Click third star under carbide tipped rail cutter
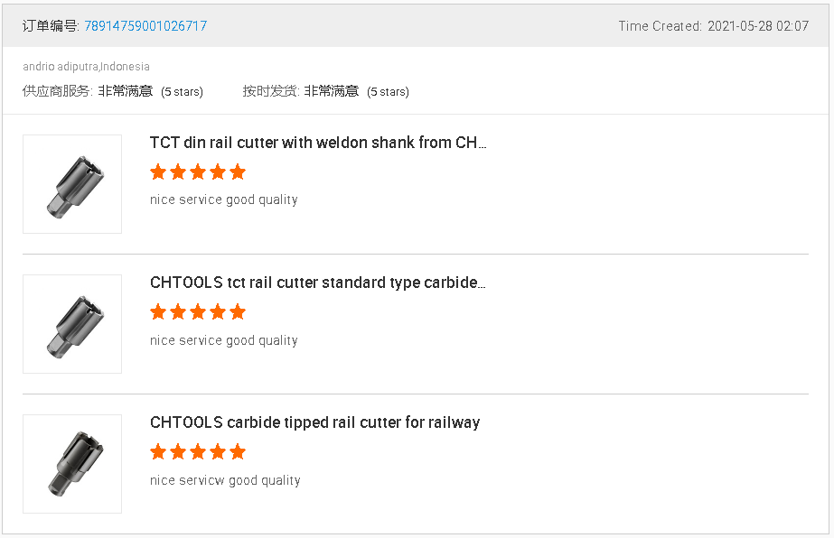 198,451
